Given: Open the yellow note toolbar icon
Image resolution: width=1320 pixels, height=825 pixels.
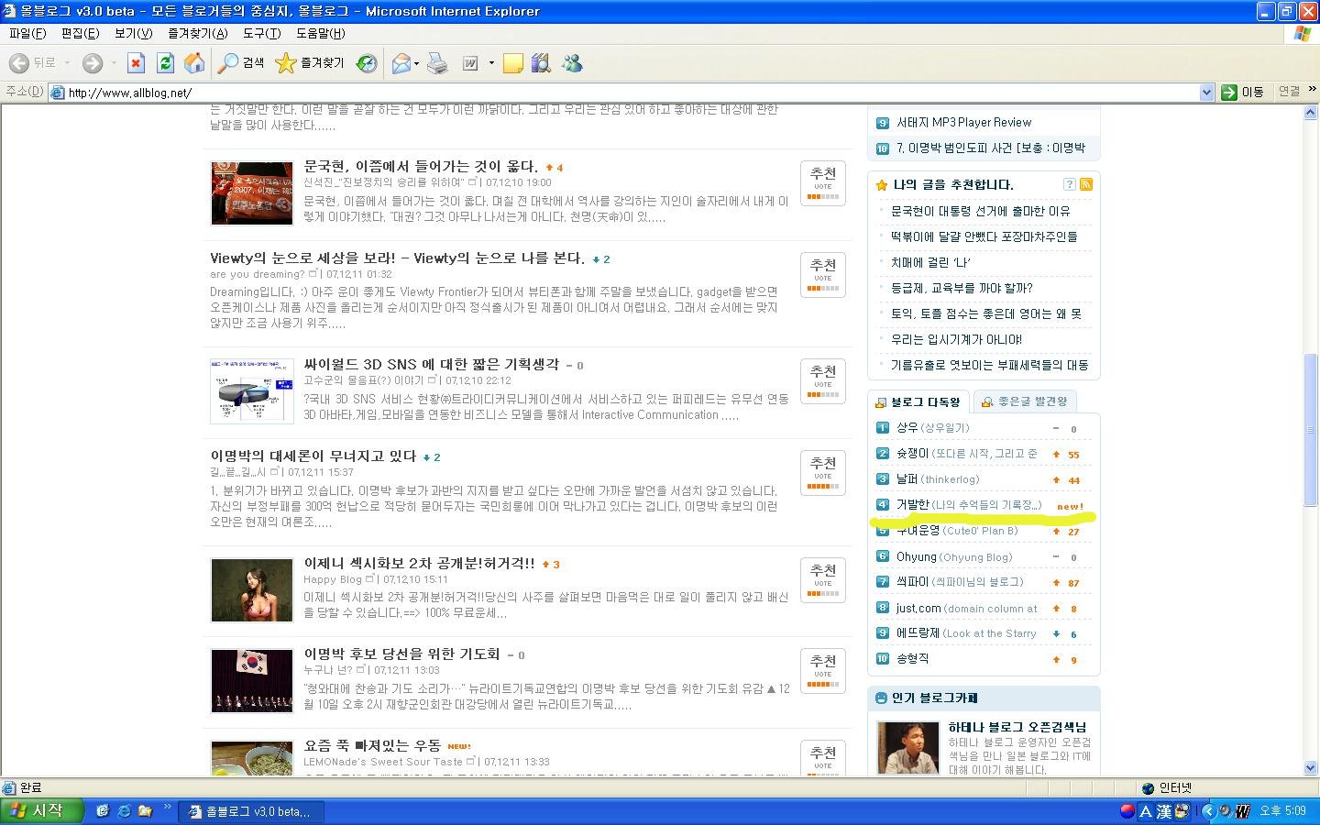Looking at the screenshot, I should 513,62.
